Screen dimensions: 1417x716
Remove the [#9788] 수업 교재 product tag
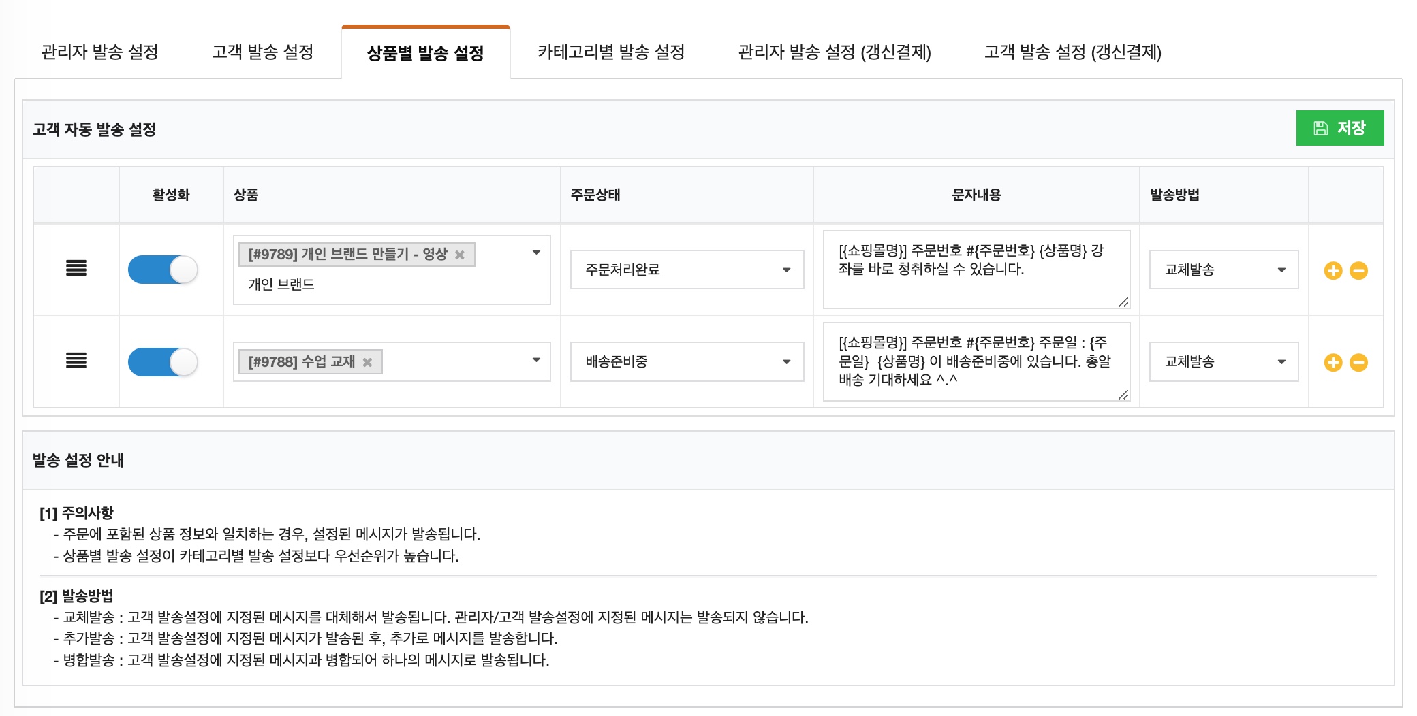(x=368, y=361)
